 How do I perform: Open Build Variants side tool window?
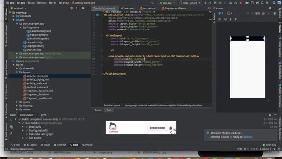tap(6, 131)
